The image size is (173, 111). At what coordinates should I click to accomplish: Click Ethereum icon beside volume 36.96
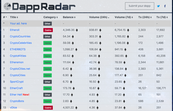tap(99, 69)
